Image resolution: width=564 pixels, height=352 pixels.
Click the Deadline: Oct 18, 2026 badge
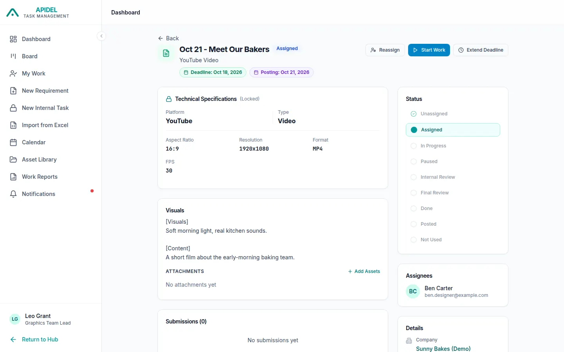tap(213, 72)
